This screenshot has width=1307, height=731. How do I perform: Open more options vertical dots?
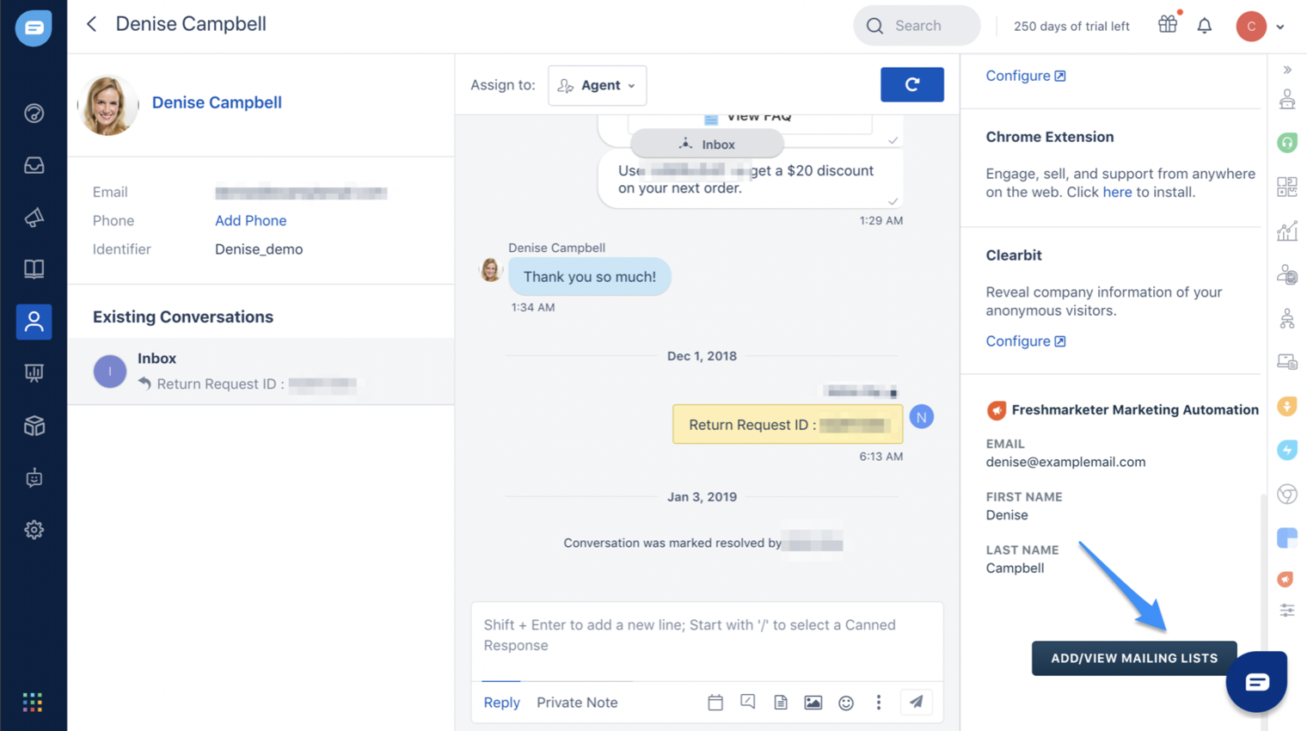click(879, 703)
